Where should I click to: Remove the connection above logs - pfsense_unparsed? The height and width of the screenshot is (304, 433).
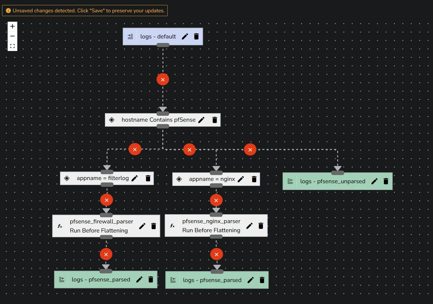[250, 150]
